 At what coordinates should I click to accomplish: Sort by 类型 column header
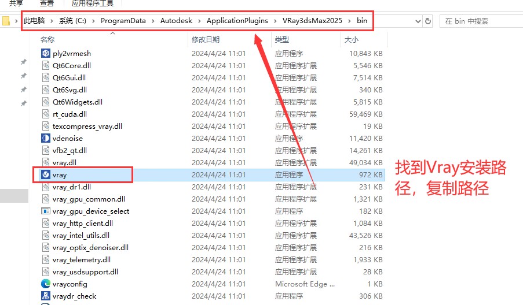point(282,40)
